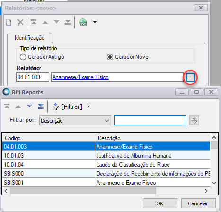Click the Descrição column header
The image size is (221, 212).
pos(152,138)
